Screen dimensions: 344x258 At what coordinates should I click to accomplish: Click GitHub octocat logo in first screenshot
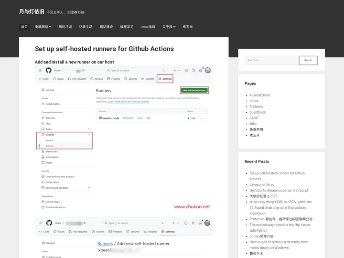point(48,70)
